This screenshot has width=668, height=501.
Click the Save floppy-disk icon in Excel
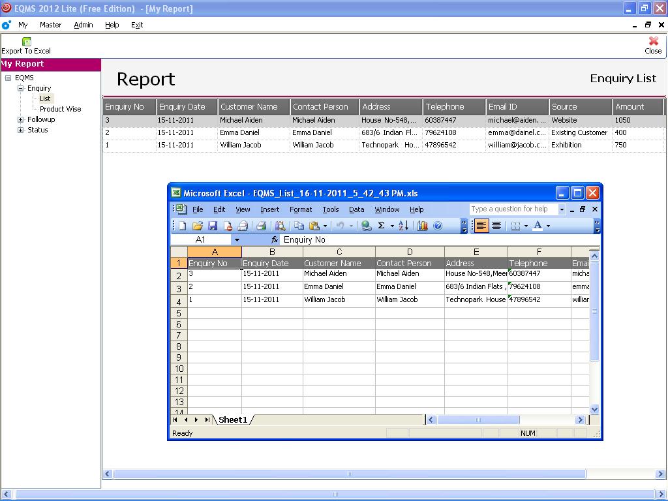click(213, 226)
